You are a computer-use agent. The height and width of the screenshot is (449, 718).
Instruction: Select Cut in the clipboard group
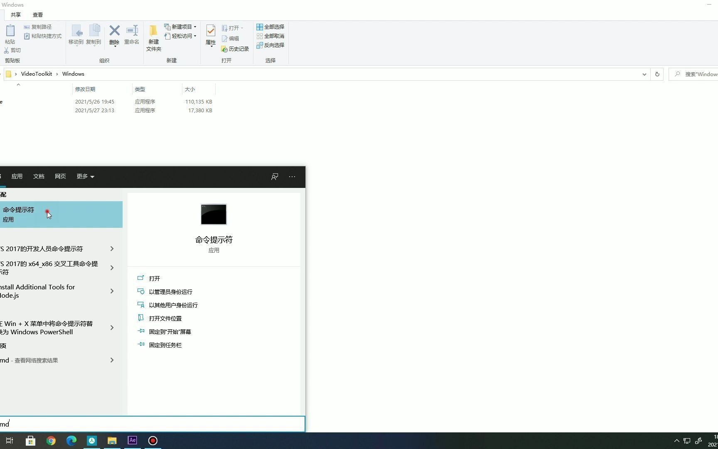tap(12, 50)
